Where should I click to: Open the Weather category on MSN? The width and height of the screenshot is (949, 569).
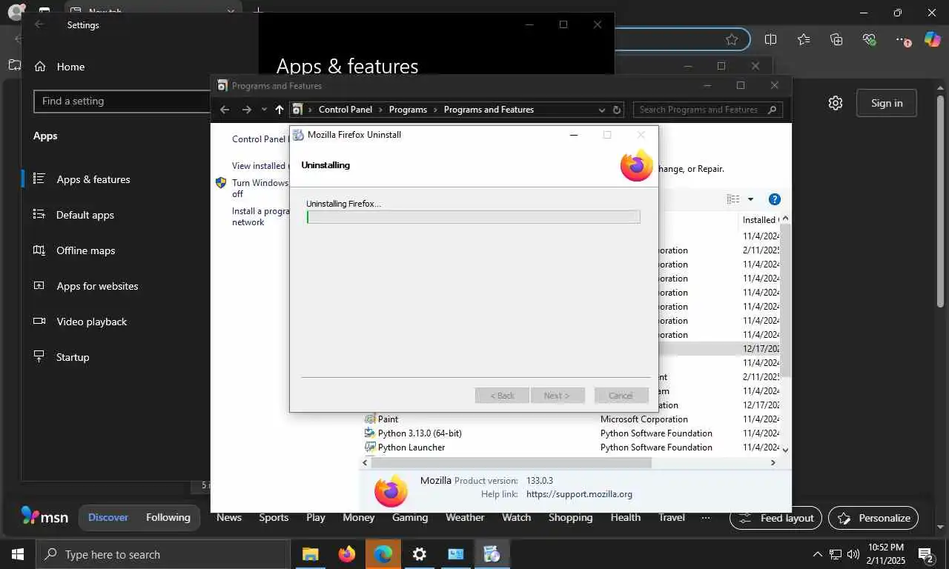click(465, 517)
